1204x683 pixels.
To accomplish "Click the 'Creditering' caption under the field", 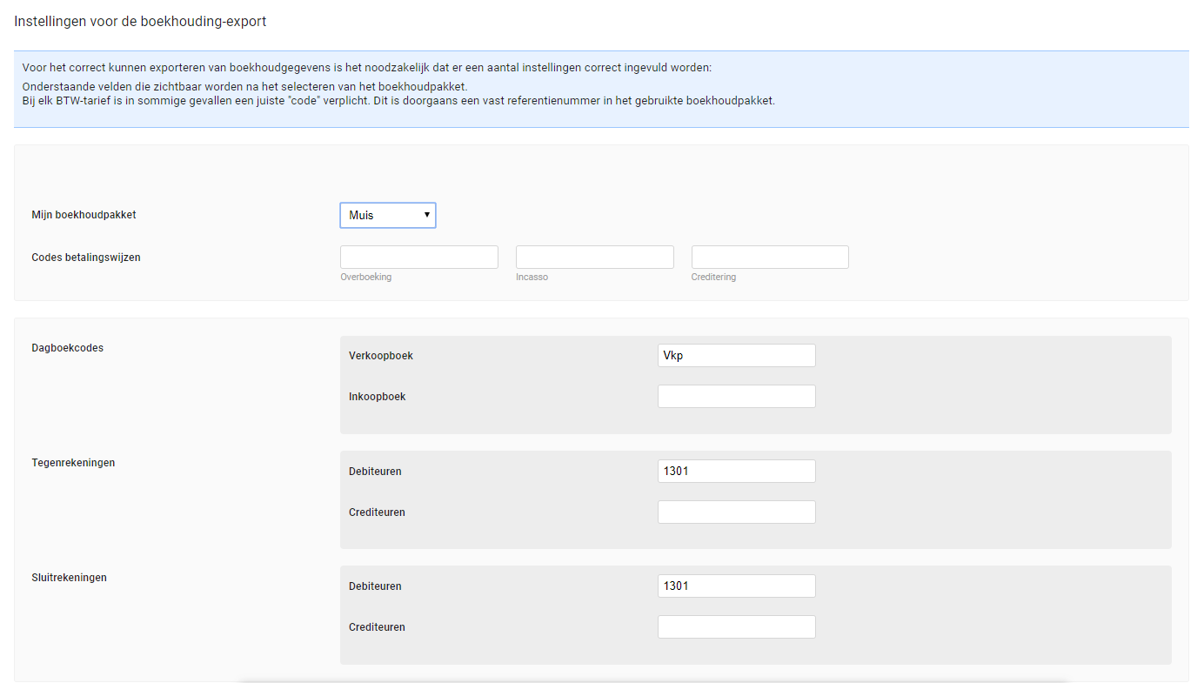I will pyautogui.click(x=714, y=277).
